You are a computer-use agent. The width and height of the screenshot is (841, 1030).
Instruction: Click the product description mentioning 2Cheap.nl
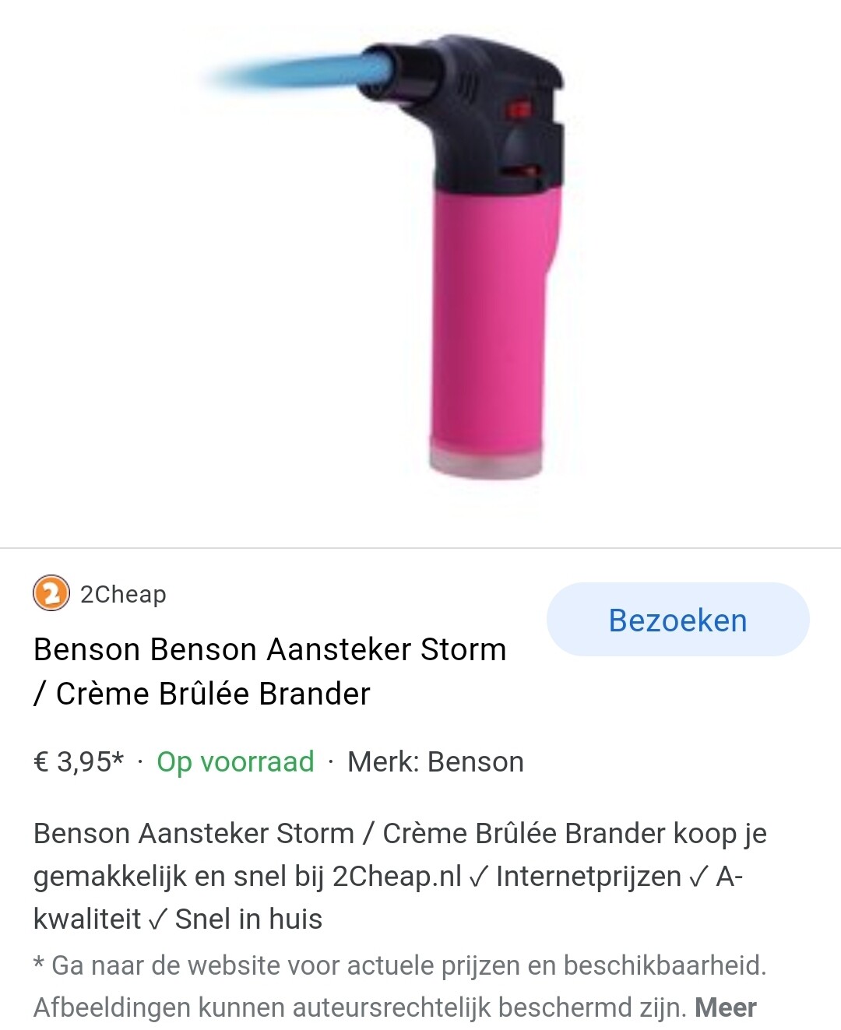399,876
